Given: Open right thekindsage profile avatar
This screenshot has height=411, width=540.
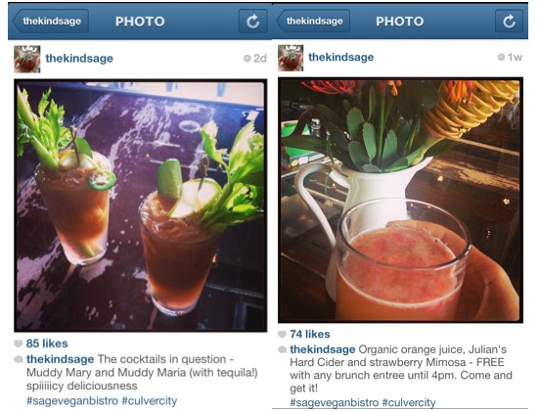Looking at the screenshot, I should click(291, 58).
